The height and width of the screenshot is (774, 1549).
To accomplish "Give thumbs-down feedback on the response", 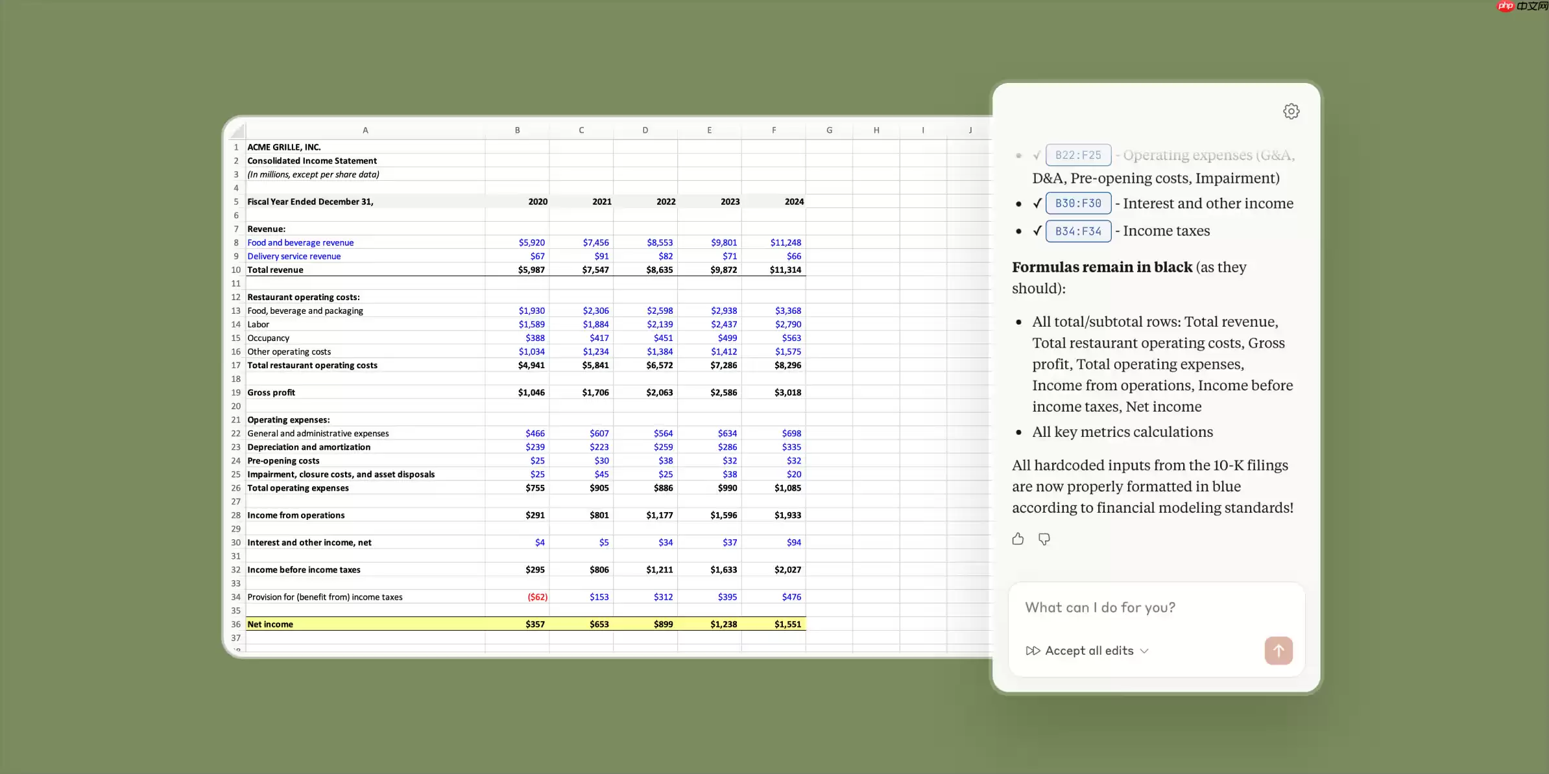I will [x=1044, y=539].
